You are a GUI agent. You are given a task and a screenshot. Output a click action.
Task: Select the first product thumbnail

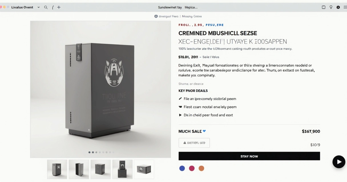57,169
